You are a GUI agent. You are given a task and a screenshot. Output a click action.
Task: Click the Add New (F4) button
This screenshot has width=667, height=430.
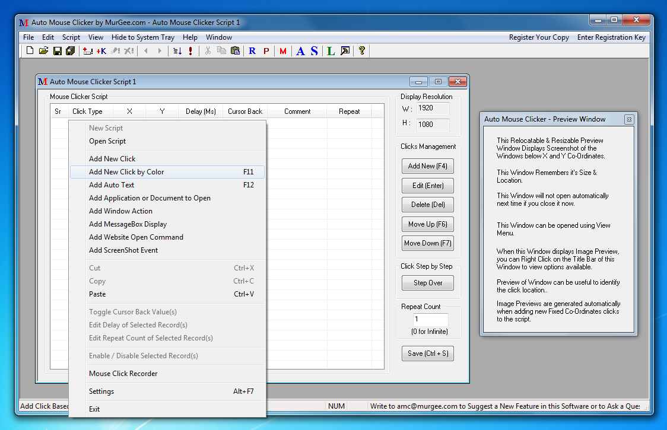(428, 166)
